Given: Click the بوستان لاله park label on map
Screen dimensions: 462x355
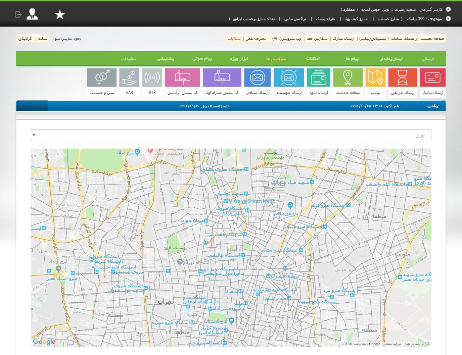Looking at the screenshot, I should click(x=175, y=247).
